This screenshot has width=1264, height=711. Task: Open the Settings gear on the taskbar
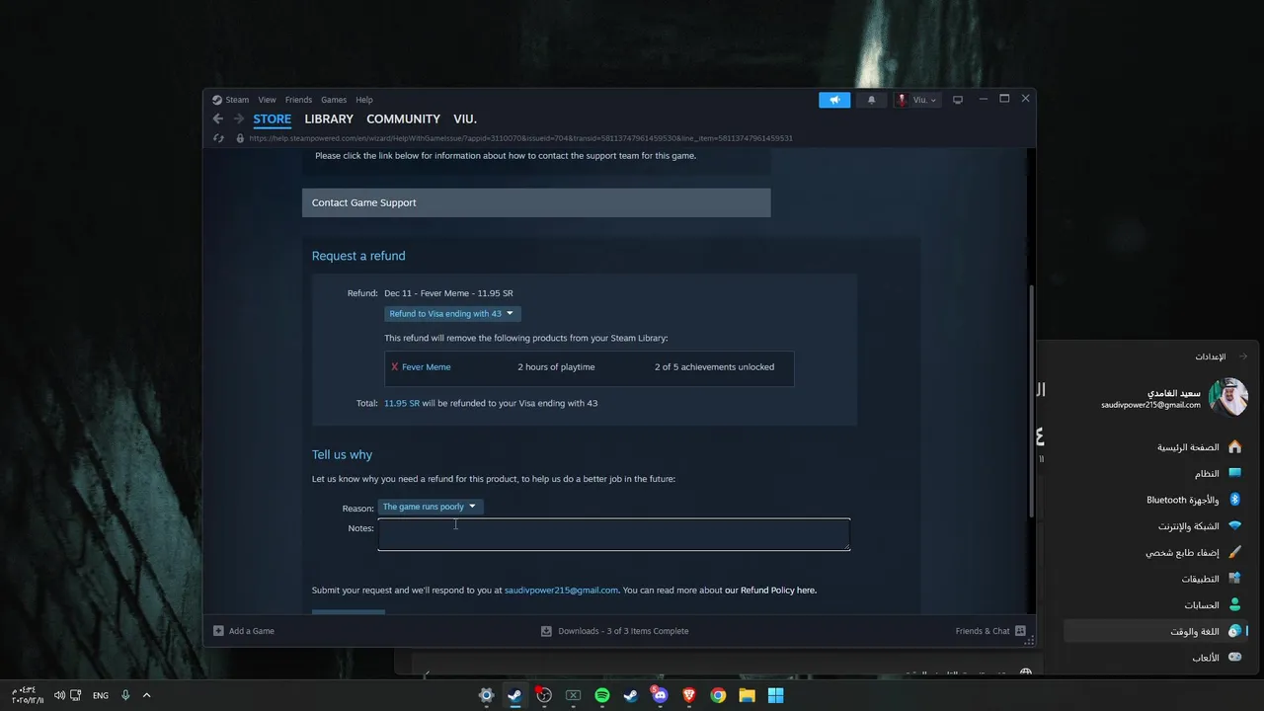[x=486, y=695]
